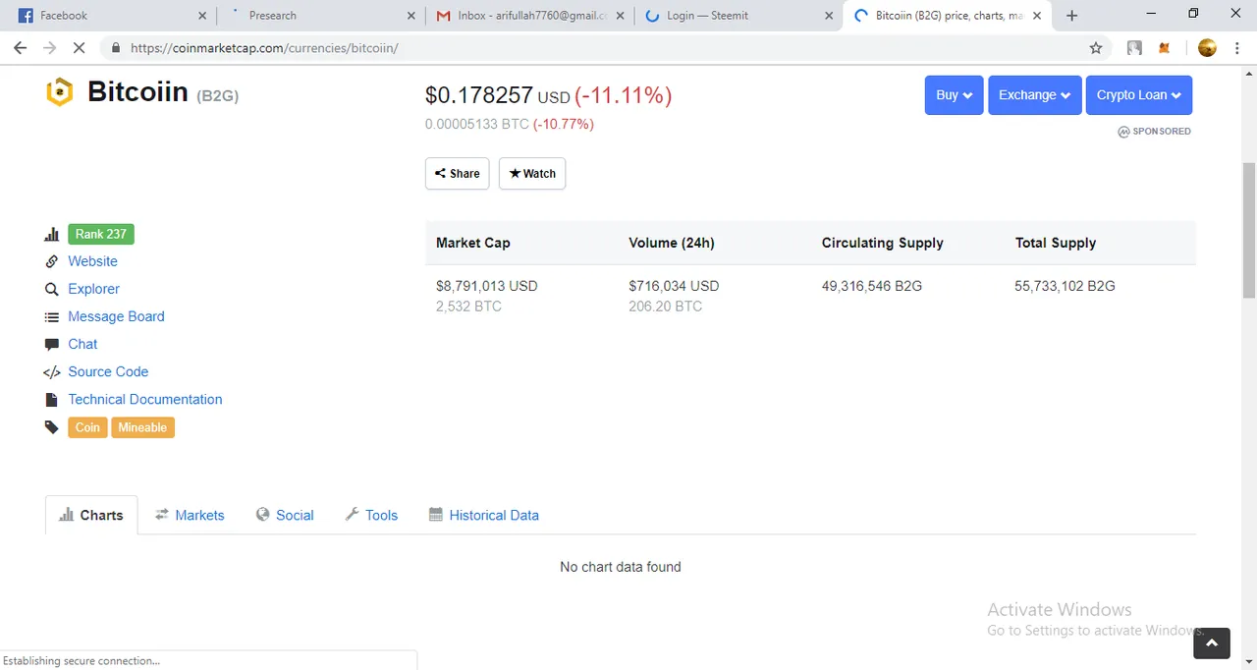Click the Share button

(458, 173)
